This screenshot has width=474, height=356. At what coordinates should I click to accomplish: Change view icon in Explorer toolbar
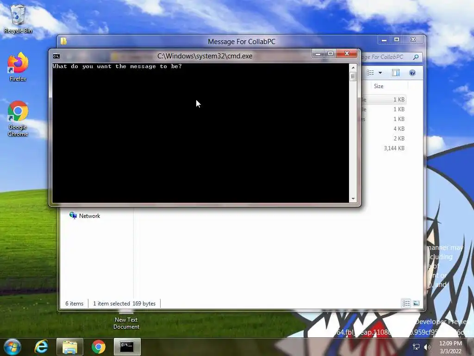pos(370,73)
